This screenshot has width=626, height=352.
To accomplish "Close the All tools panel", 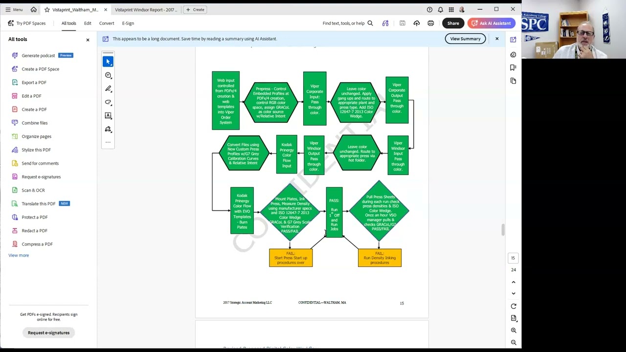I will [x=88, y=40].
